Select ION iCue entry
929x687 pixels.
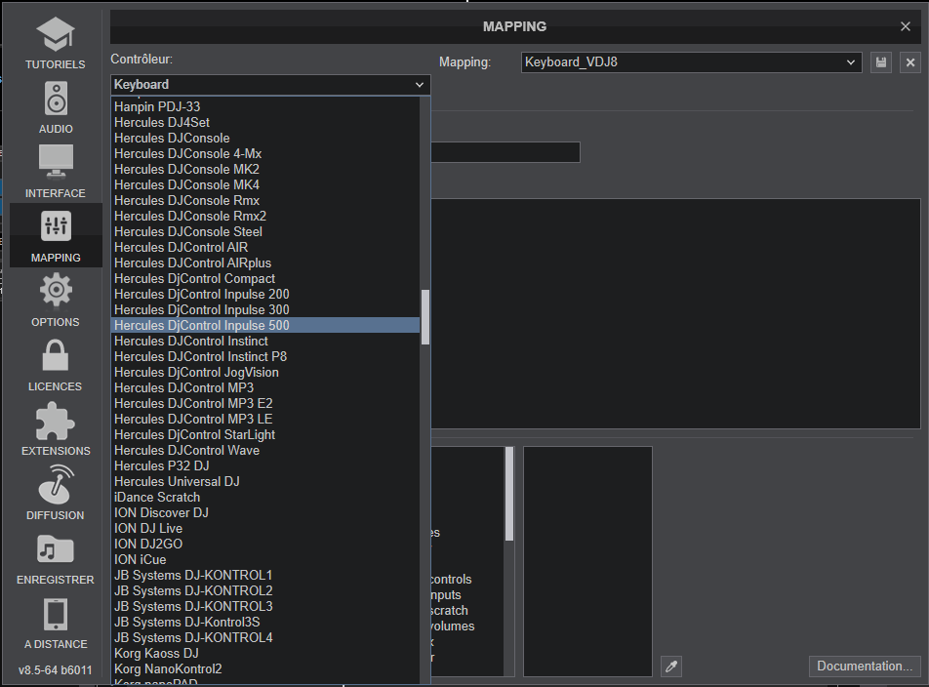[x=265, y=559]
